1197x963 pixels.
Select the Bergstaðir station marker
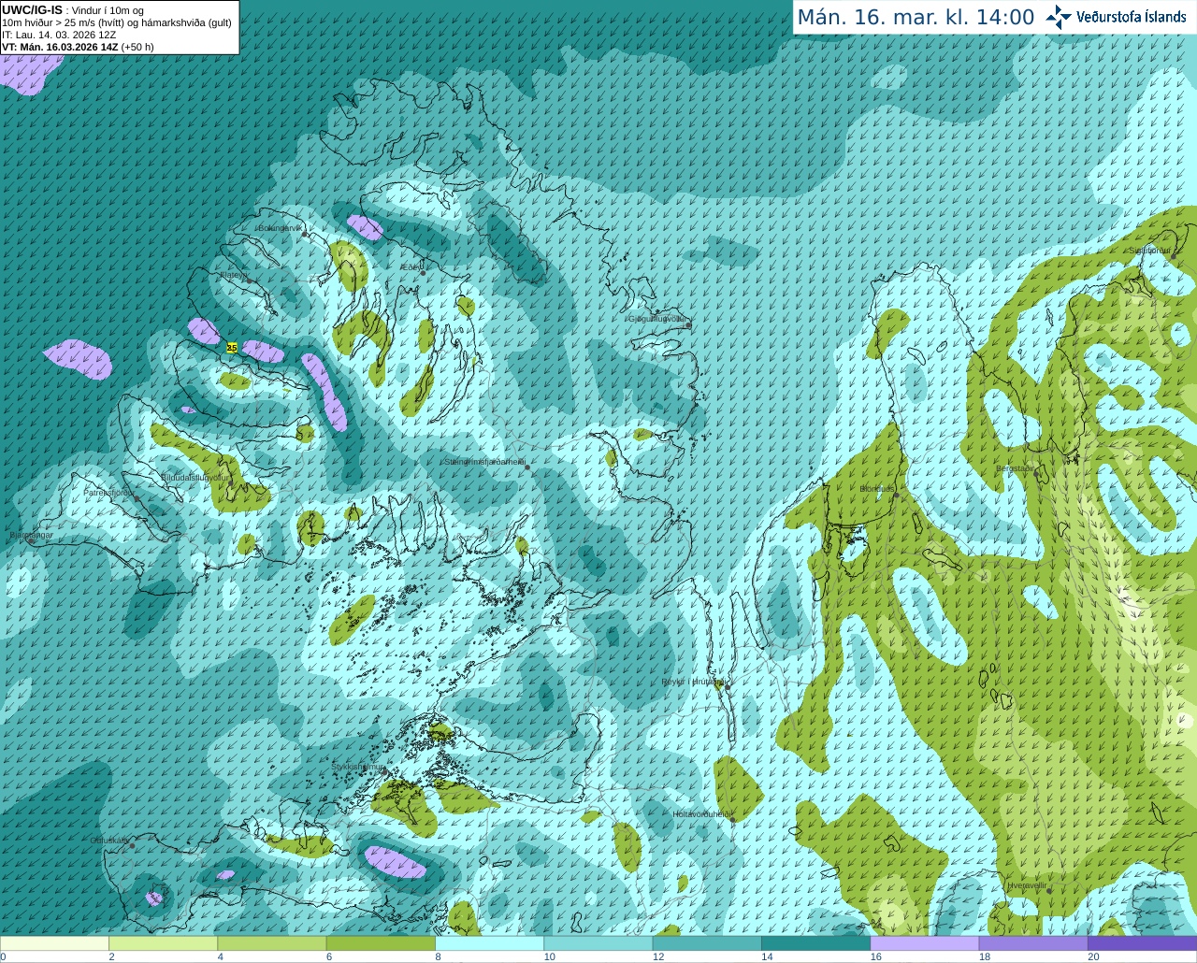point(1036,474)
